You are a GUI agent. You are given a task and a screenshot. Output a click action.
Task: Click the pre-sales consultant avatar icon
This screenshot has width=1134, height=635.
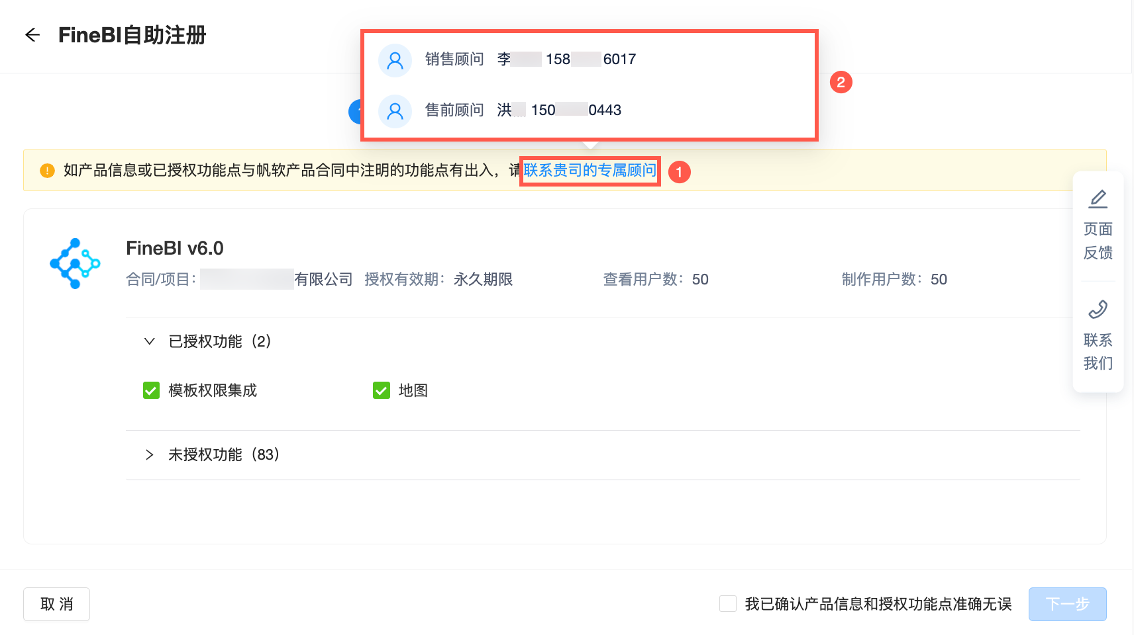click(x=395, y=110)
